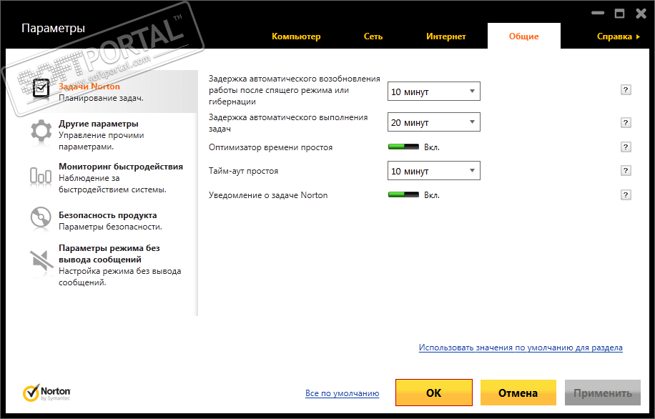Toggle Оптимизатор времени простоя switch

point(403,147)
